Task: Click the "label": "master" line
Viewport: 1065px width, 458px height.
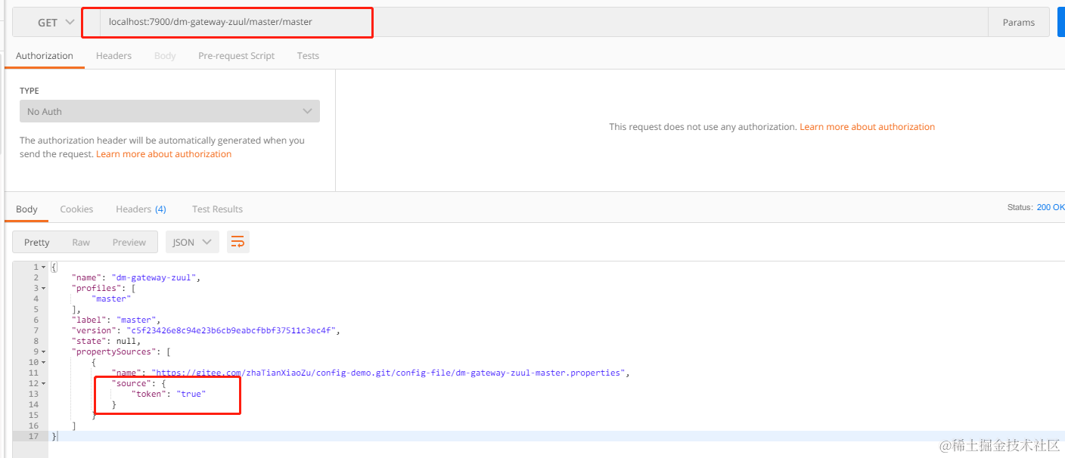Action: click(x=116, y=320)
